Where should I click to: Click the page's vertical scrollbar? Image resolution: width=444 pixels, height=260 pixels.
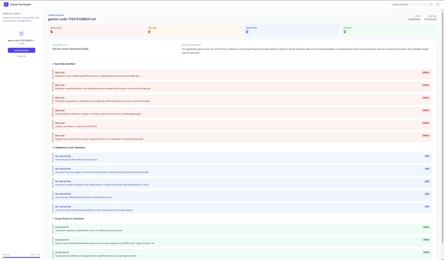tap(442, 127)
